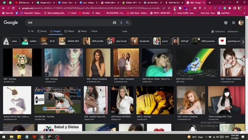
Task: Open Google account profile picture
Action: coord(241,23)
